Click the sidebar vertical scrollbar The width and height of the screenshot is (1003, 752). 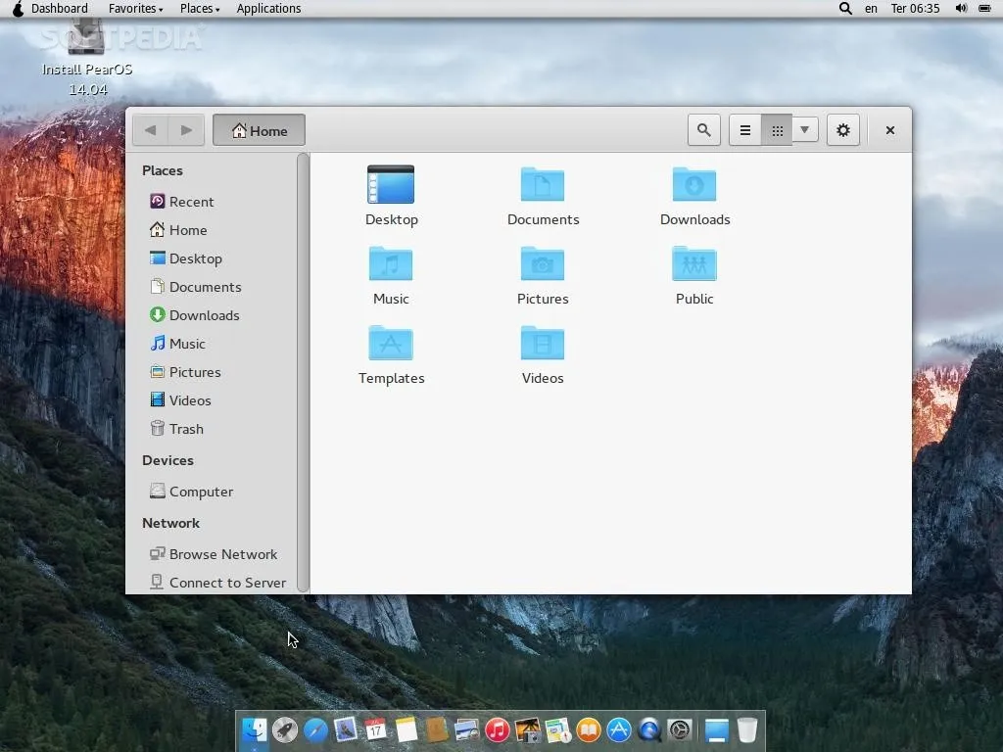pos(303,372)
